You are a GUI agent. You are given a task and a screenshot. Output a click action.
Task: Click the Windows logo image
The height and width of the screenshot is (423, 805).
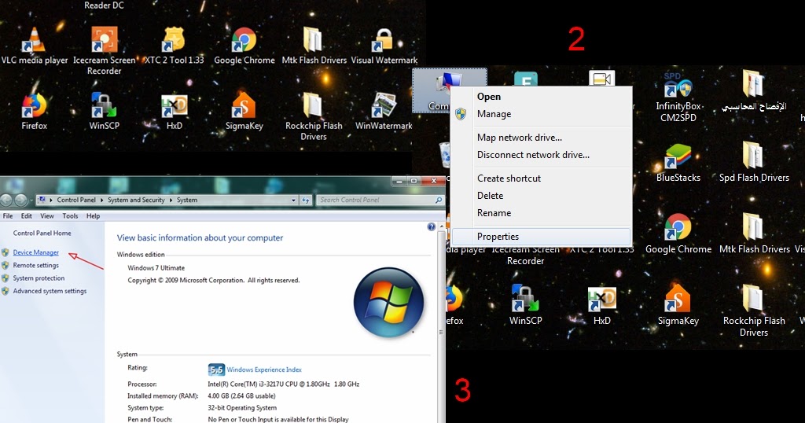[388, 303]
